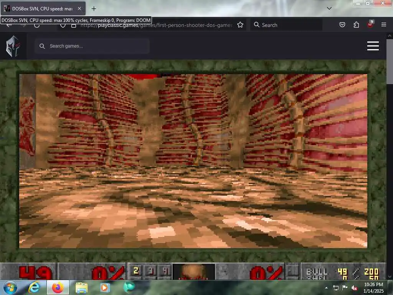Screen dimensions: 393x295
Task: Open the Windows Start menu
Action: tap(10, 287)
